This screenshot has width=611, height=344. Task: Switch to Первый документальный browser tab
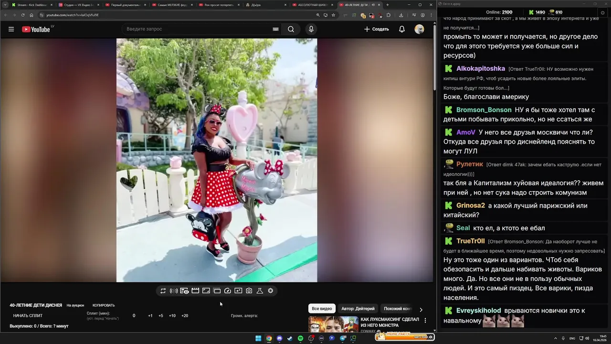coord(125,5)
